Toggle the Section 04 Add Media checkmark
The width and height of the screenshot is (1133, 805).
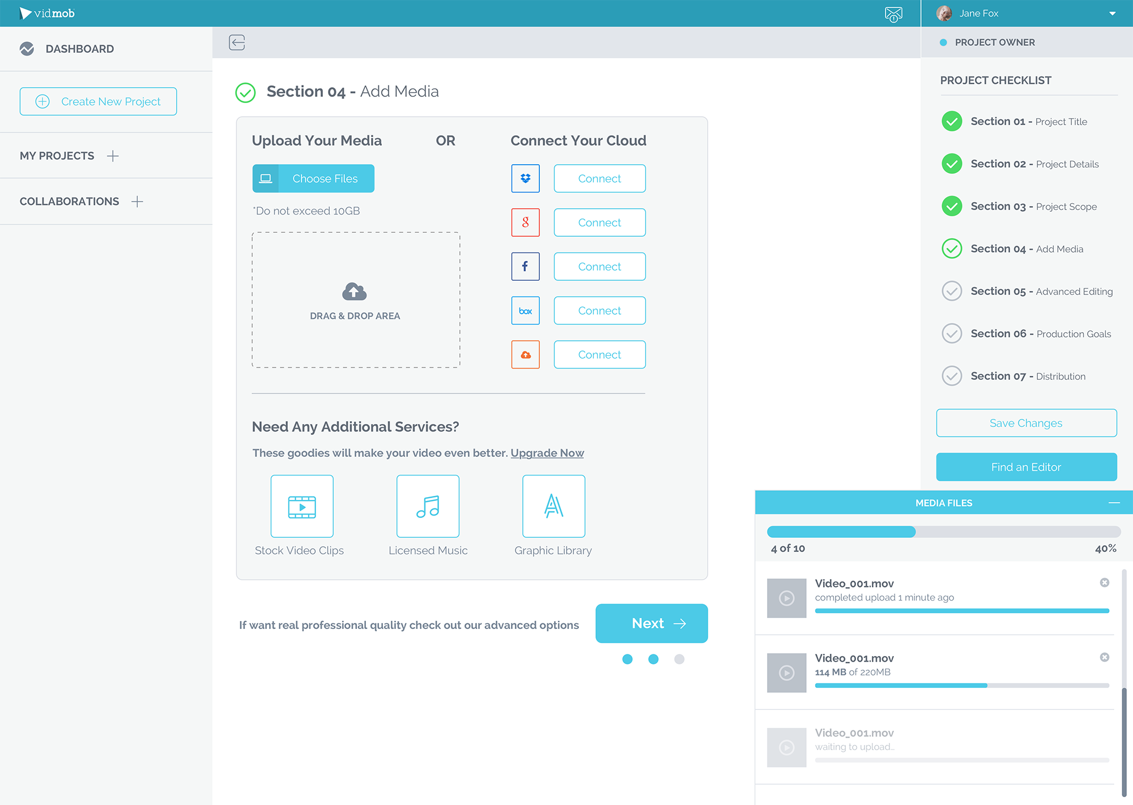952,249
